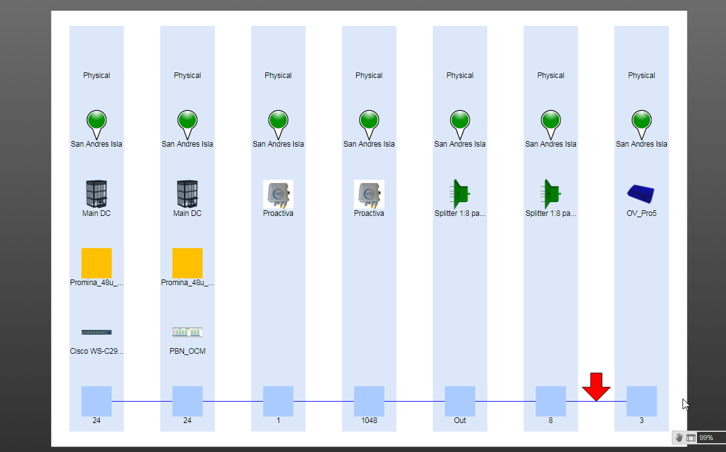Select the port 1048 node square
Image resolution: width=726 pixels, height=452 pixels.
coord(369,401)
